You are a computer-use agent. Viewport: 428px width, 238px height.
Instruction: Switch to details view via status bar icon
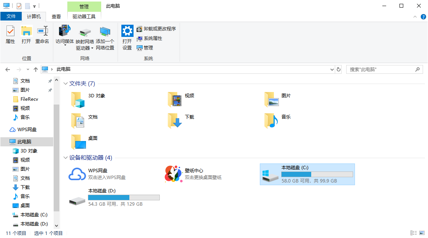click(x=414, y=233)
